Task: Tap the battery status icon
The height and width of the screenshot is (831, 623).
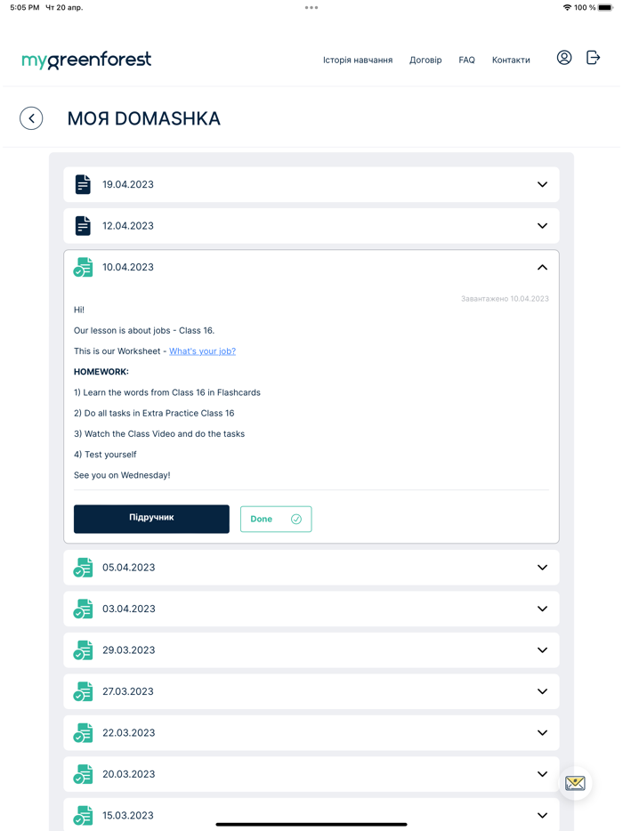Action: pos(605,7)
